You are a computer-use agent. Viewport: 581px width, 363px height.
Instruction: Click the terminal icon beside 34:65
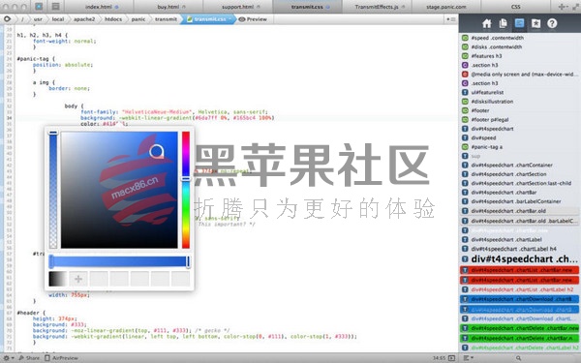pos(451,358)
